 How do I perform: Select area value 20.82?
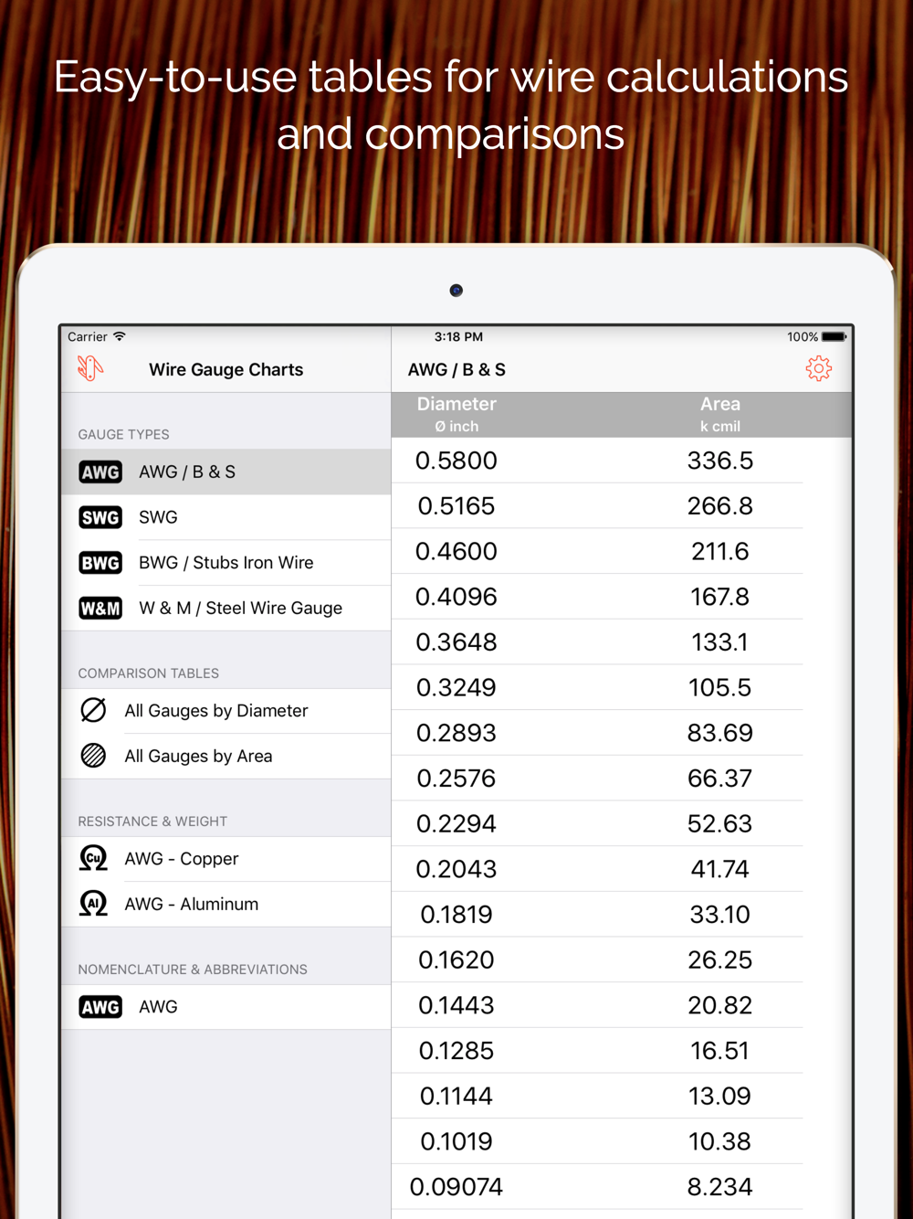point(720,1005)
